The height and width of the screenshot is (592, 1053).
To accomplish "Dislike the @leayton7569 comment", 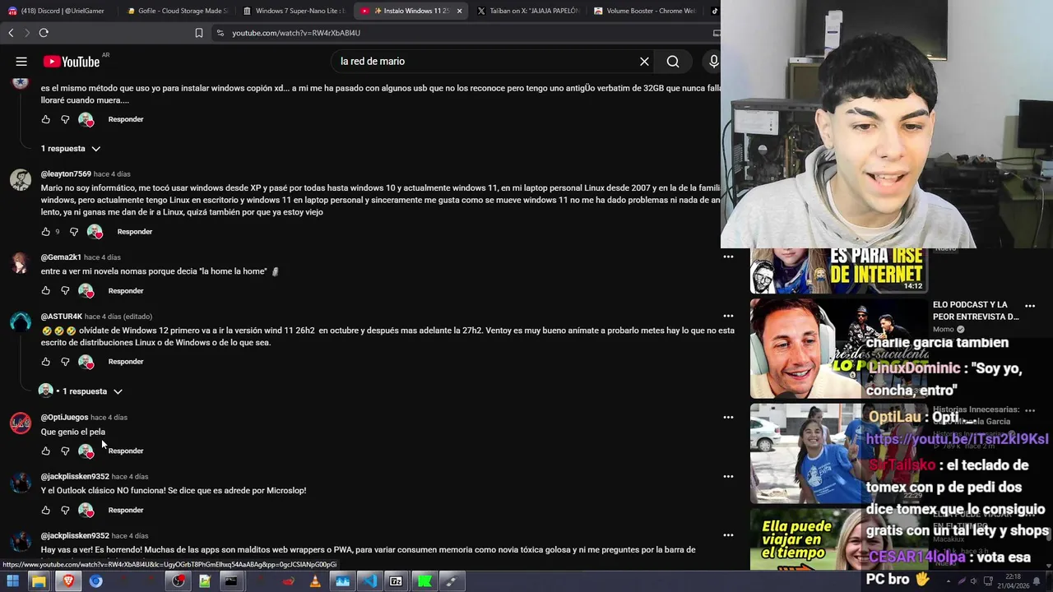I will coord(74,232).
